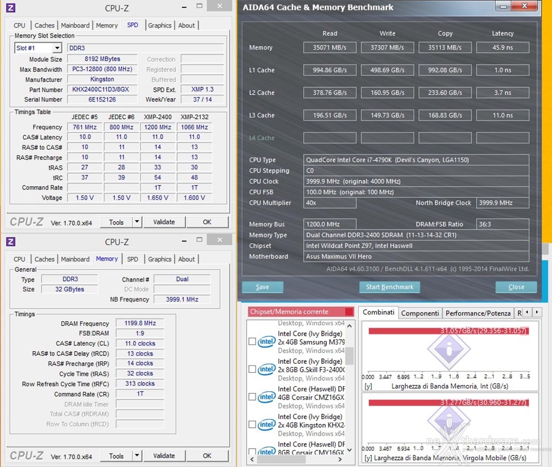Click the red 31.057GB/s bandwidth bar
Viewport: 552px width, 467px height.
[448, 331]
